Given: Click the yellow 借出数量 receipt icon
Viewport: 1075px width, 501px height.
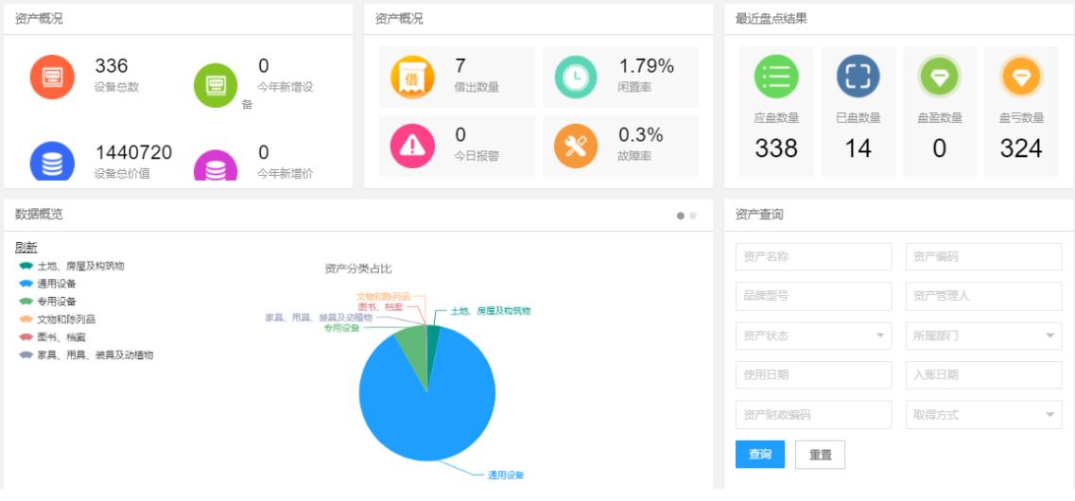Looking at the screenshot, I should pos(412,77).
